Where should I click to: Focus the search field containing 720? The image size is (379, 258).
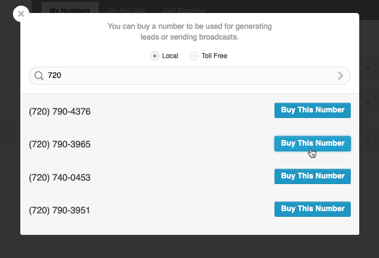point(190,76)
